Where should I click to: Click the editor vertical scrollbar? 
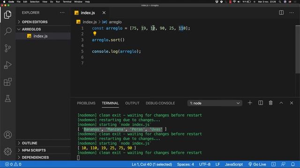[298, 49]
